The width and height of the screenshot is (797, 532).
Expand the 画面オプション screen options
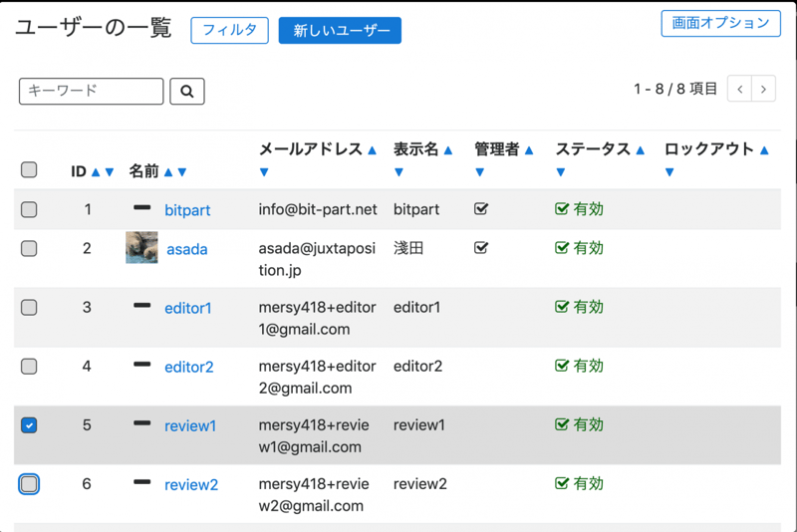pos(720,24)
